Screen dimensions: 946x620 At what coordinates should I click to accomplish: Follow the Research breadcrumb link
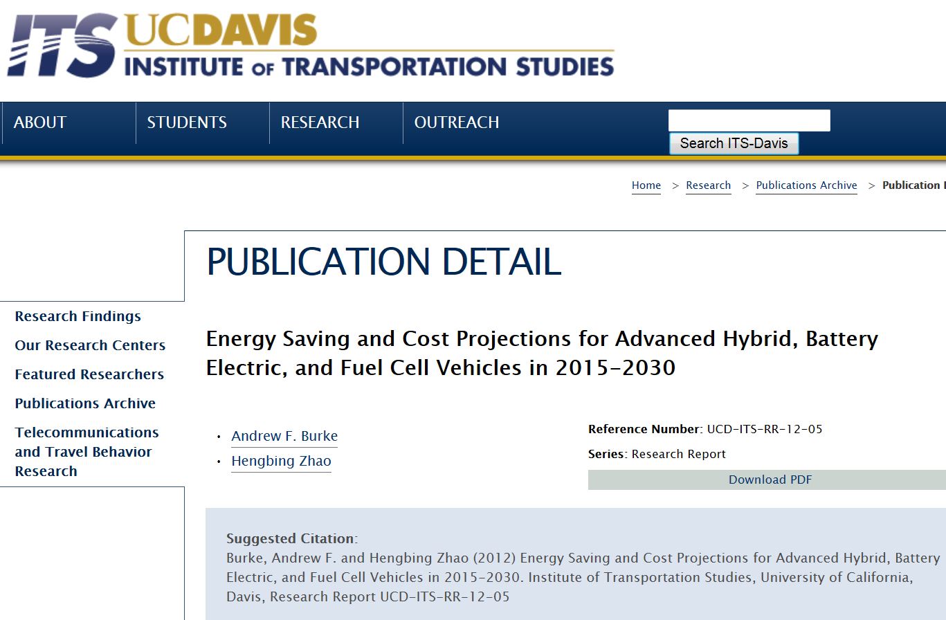click(x=708, y=185)
